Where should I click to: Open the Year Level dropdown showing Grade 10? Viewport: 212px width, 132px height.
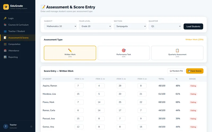(x=95, y=26)
